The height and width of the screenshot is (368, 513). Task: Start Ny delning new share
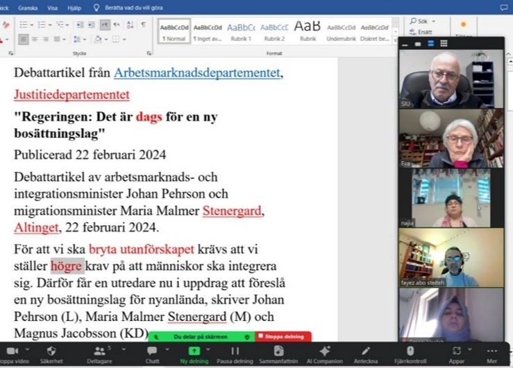pyautogui.click(x=194, y=355)
